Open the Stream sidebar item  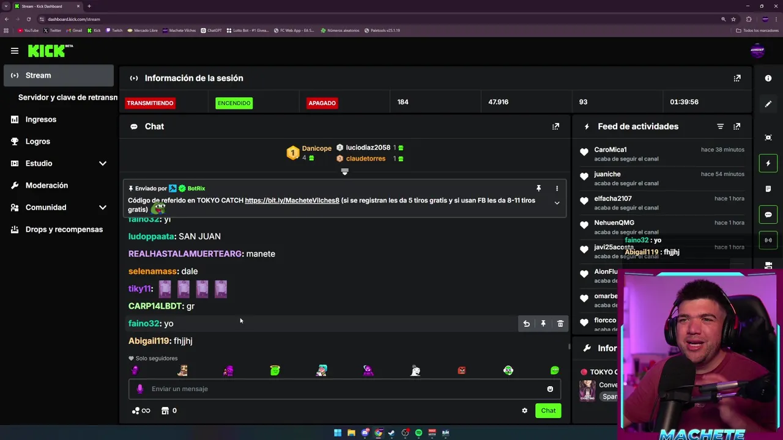click(59, 75)
